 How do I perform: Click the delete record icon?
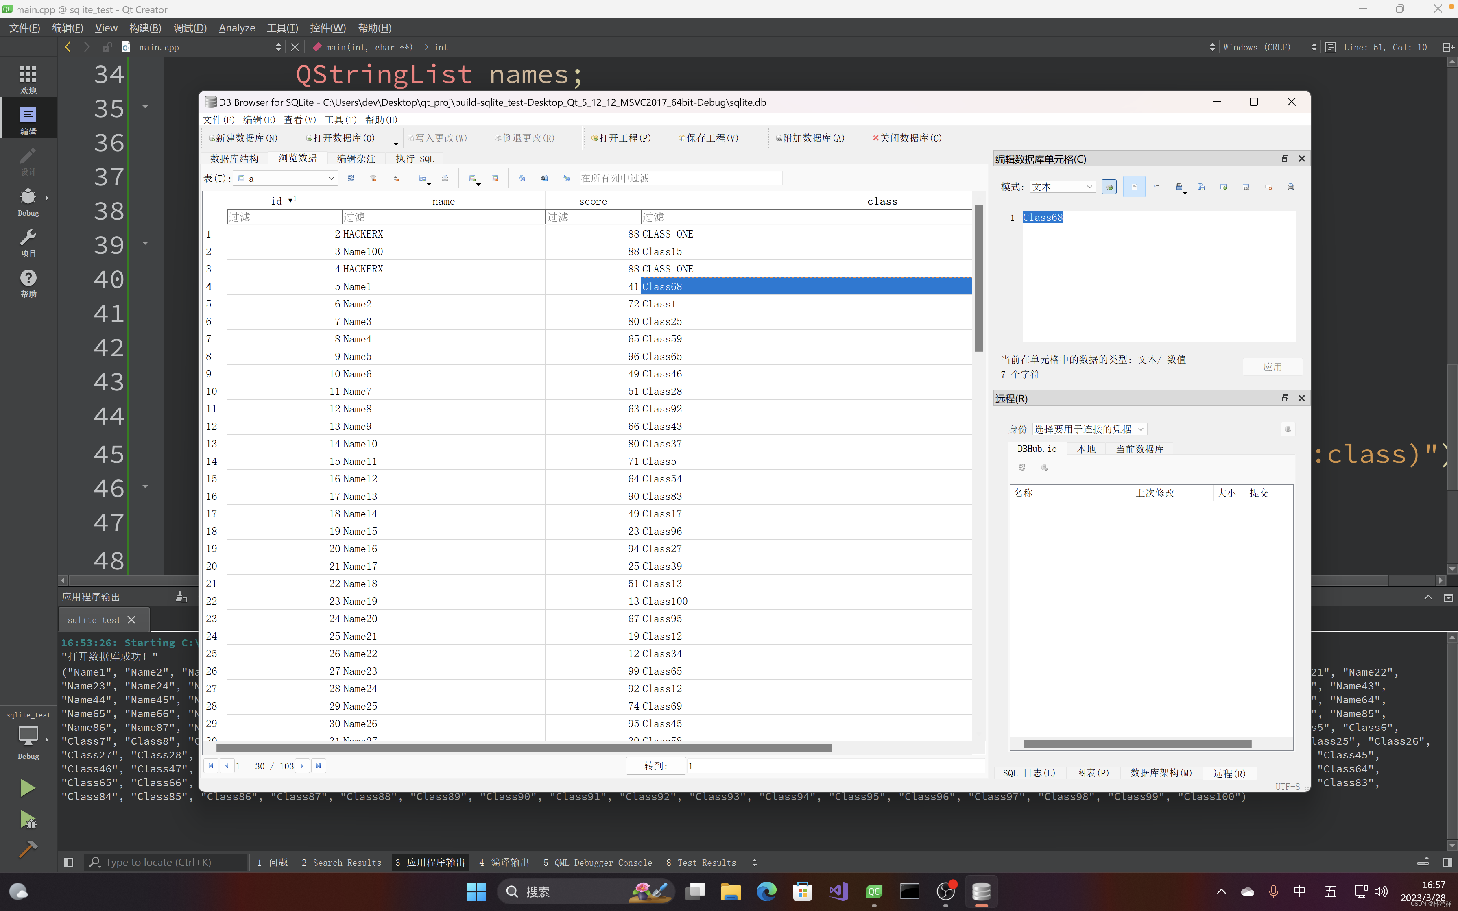tap(495, 179)
